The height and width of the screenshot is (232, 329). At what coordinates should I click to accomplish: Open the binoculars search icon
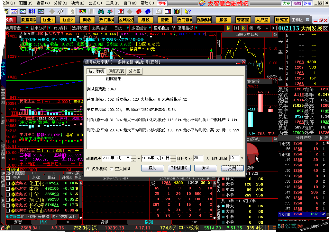coord(101,12)
